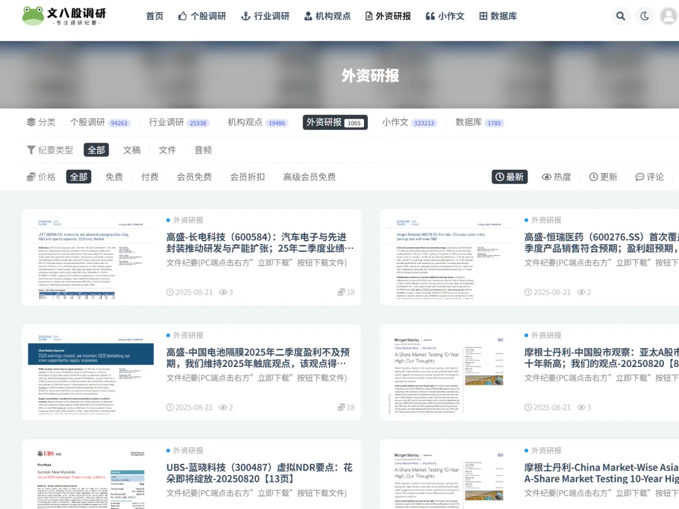Open 数据库 navigation item

[498, 16]
